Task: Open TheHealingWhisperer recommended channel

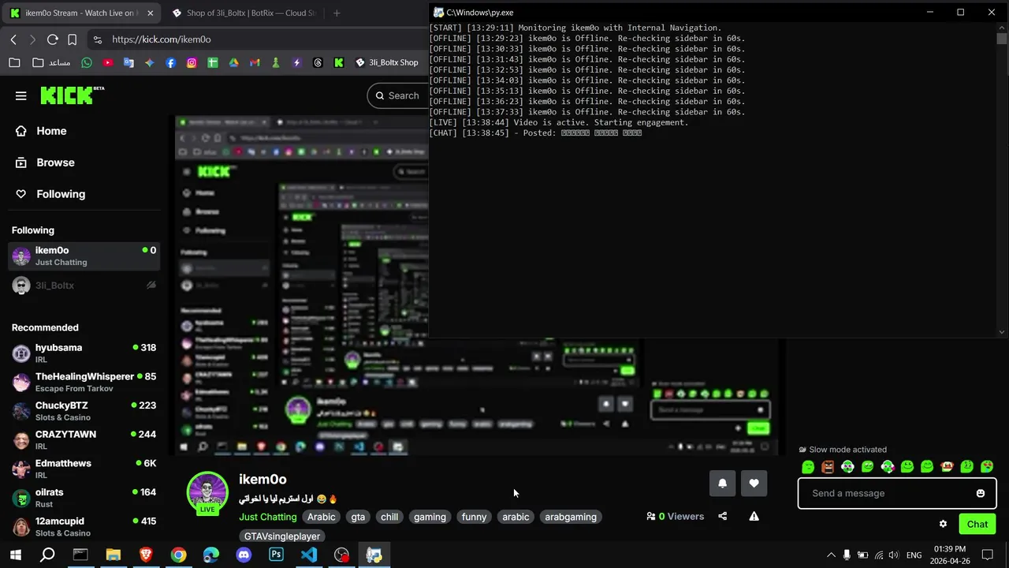Action: point(84,382)
